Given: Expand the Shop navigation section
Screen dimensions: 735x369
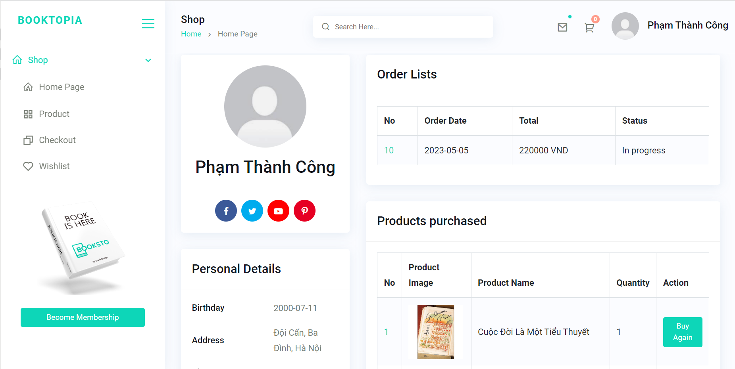Looking at the screenshot, I should click(38, 60).
